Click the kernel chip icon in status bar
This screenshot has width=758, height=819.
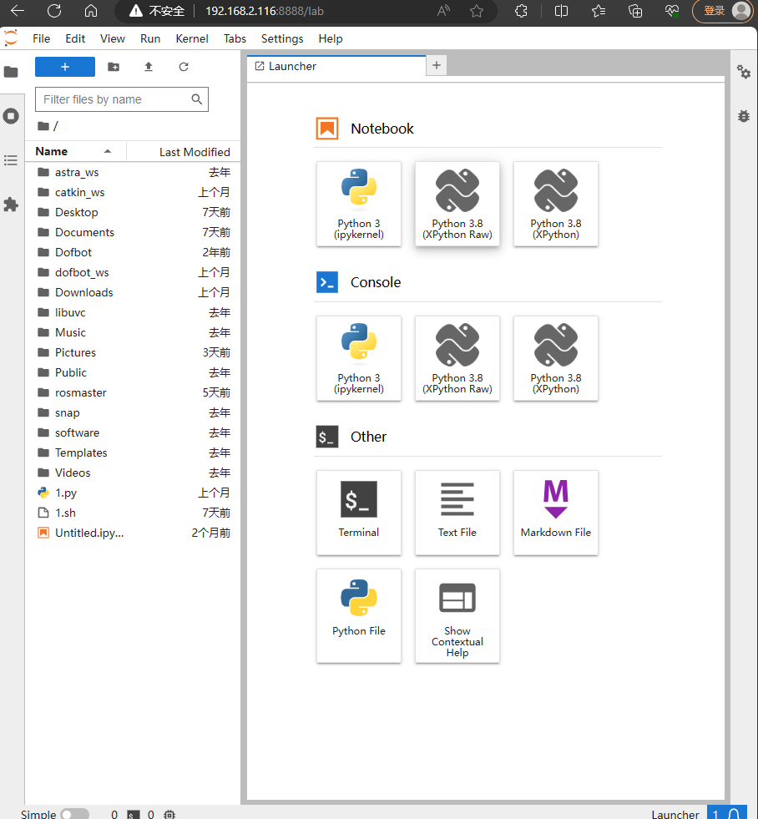coord(169,814)
